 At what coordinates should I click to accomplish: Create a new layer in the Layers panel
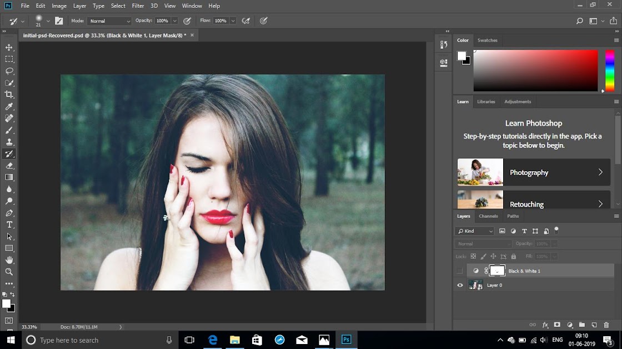click(x=593, y=325)
